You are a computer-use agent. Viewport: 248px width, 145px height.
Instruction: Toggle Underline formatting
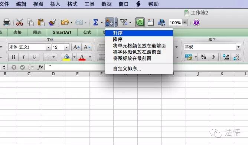pyautogui.click(x=34, y=57)
